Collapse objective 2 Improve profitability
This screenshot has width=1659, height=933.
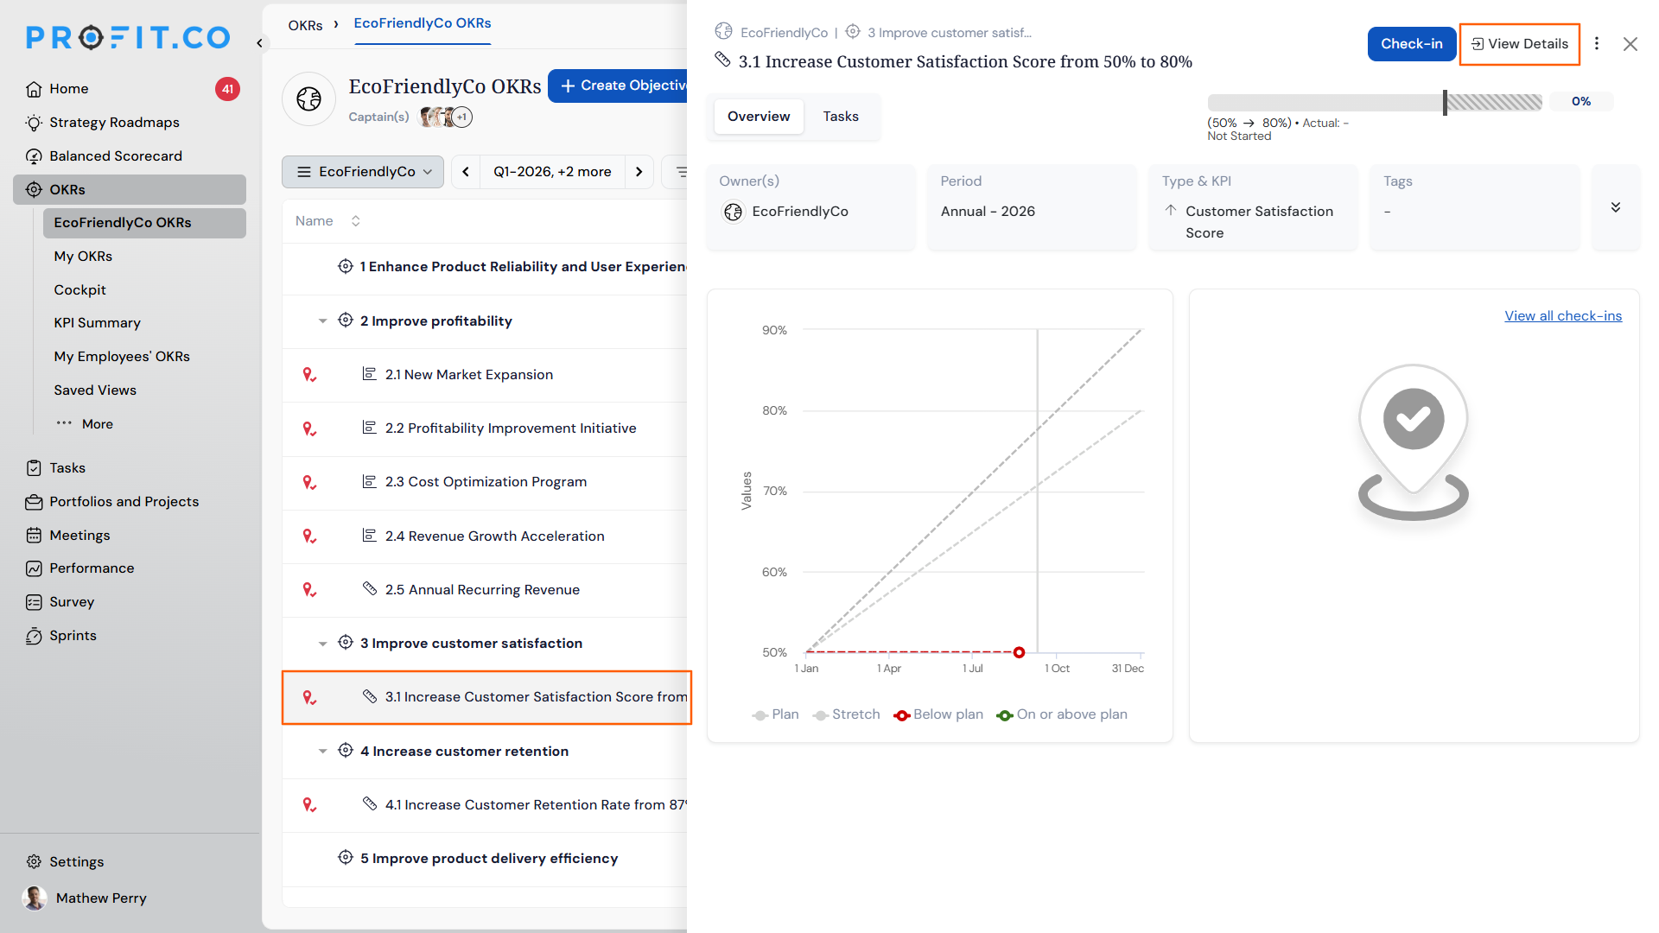point(322,321)
